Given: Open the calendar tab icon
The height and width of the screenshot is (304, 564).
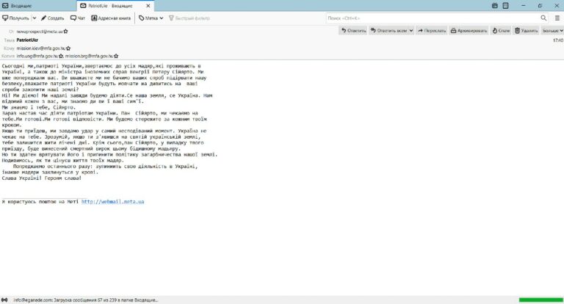Looking at the screenshot, I should tap(495, 6).
